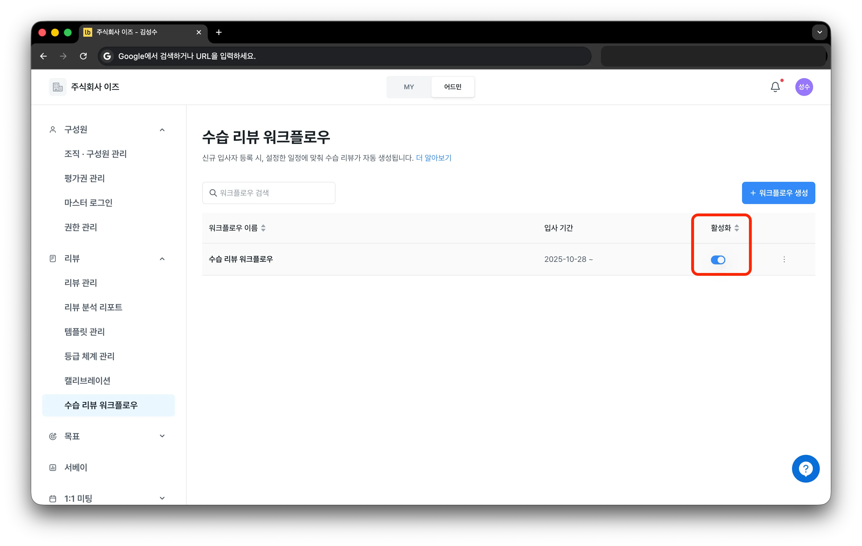
Task: Open the 성수 profile avatar
Action: [804, 87]
